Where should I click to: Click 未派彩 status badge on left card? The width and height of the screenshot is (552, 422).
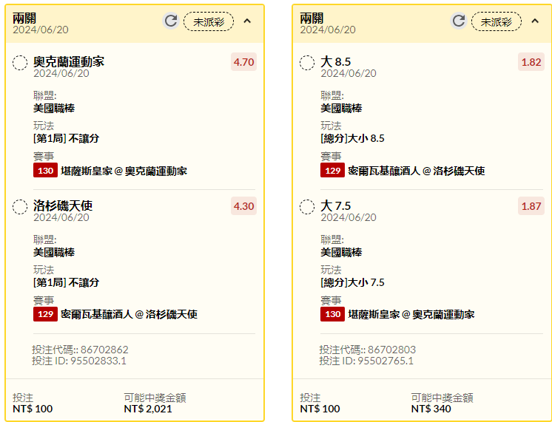[209, 21]
